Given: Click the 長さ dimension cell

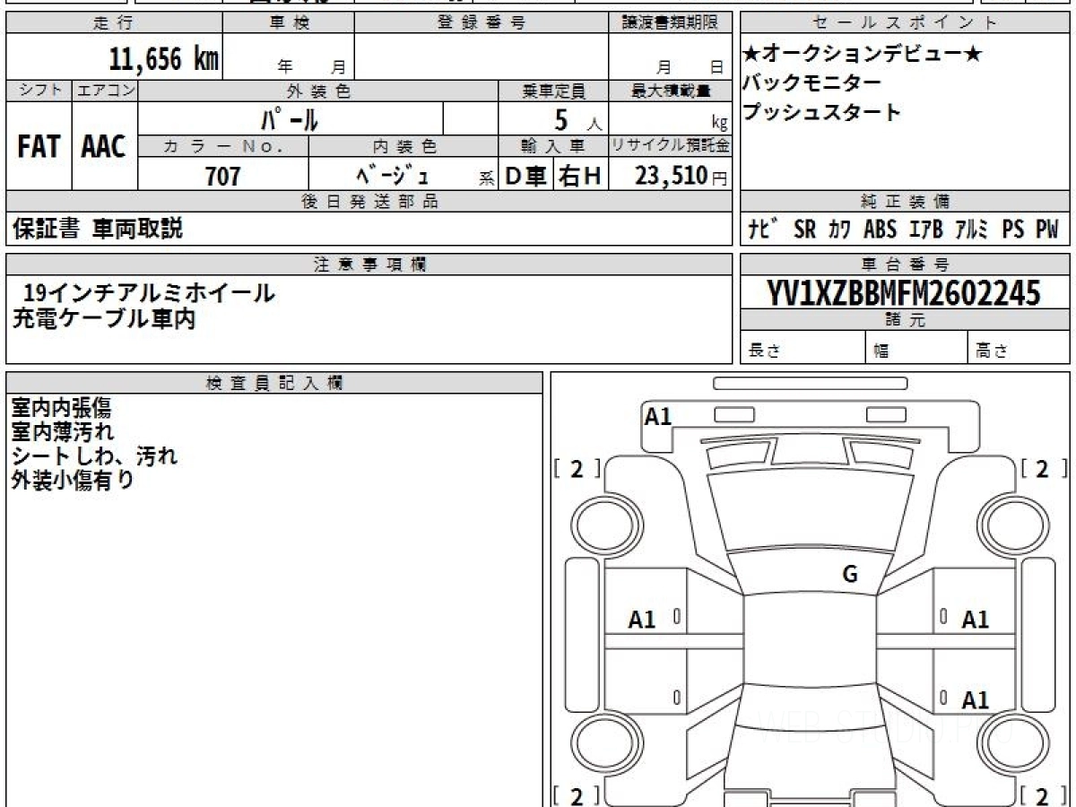Looking at the screenshot, I should [803, 348].
